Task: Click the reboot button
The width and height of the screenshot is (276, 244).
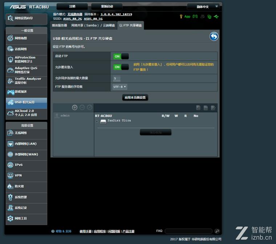Action: point(107,7)
